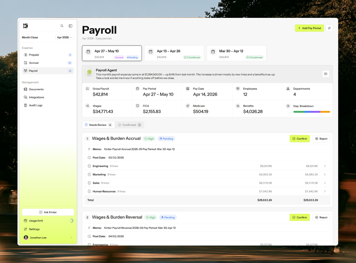
Task: Click the Dep. Breakdown color bar
Action: [311, 112]
